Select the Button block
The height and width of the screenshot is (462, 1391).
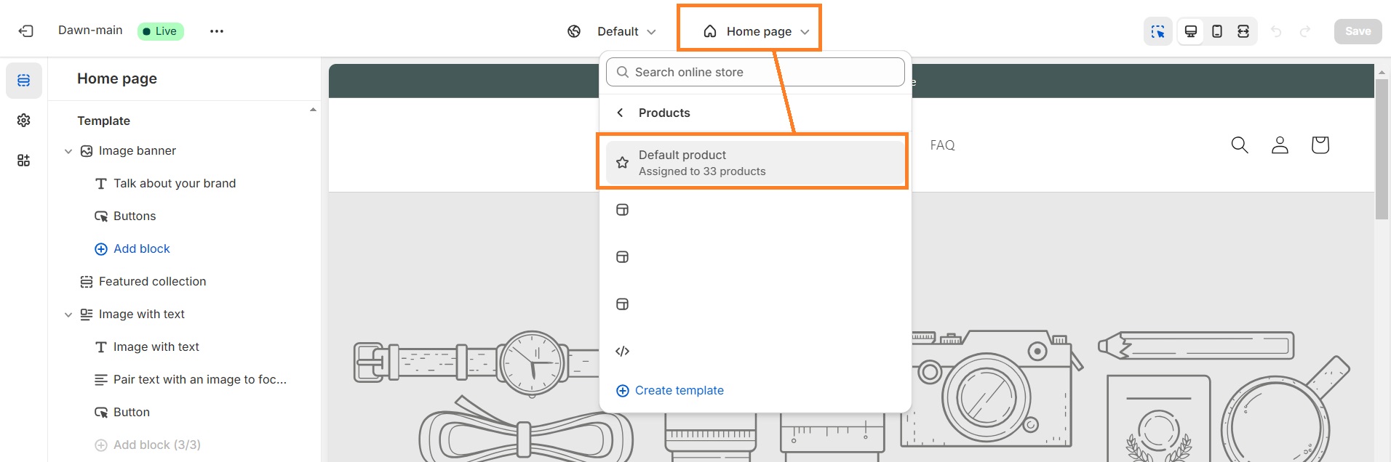tap(131, 413)
